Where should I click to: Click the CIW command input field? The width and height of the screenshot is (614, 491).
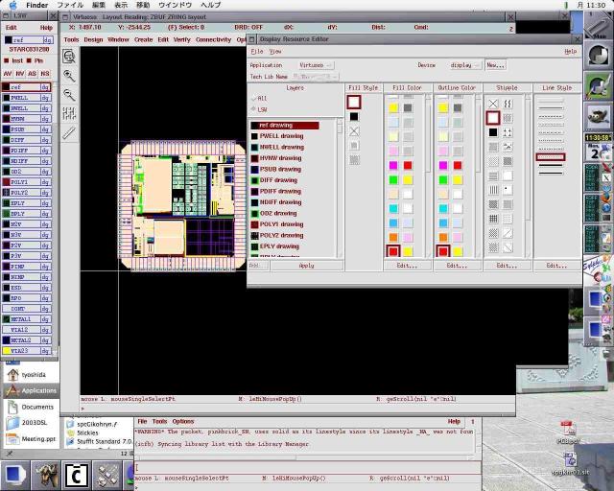coord(307,468)
